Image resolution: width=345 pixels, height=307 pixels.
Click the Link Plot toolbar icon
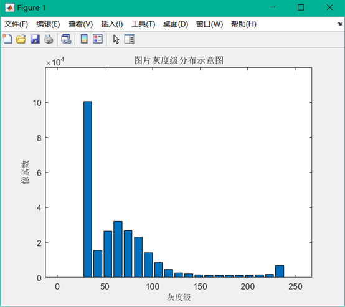tap(66, 39)
